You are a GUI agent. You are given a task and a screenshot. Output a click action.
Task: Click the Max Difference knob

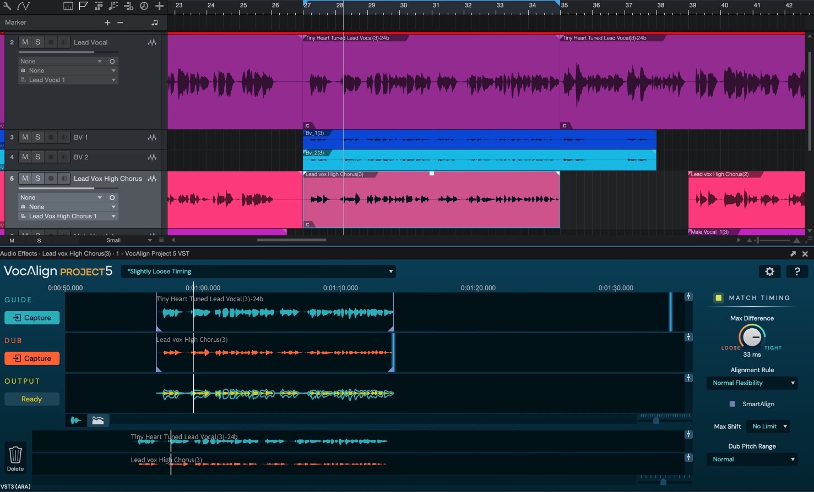tap(752, 336)
